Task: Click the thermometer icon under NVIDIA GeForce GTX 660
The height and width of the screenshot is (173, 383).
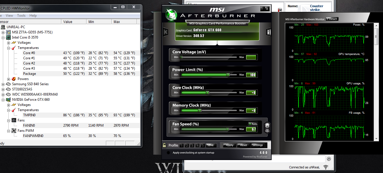Action: tap(14, 110)
